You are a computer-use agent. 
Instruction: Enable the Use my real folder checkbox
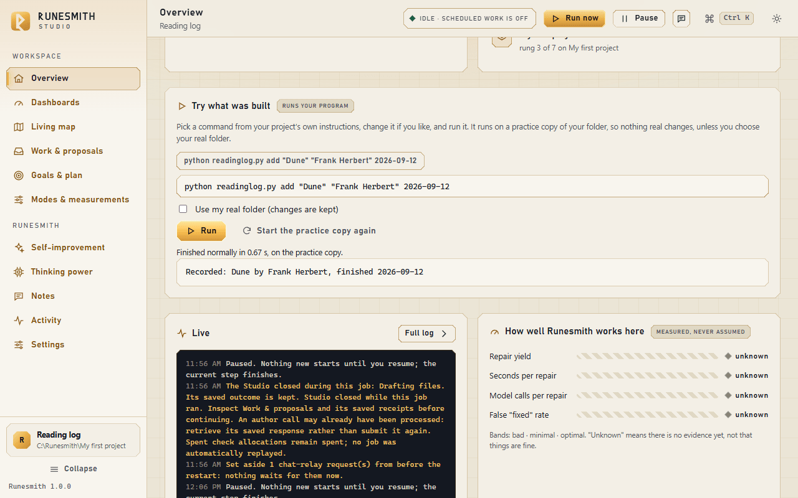(x=183, y=209)
